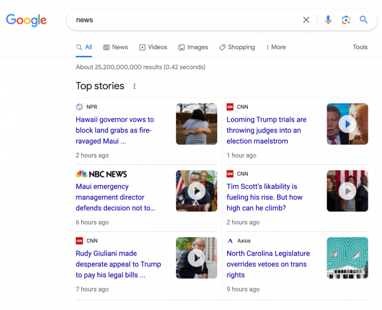The image size is (382, 310).
Task: Play the Tim Scott video thumbnail
Action: pyautogui.click(x=347, y=191)
